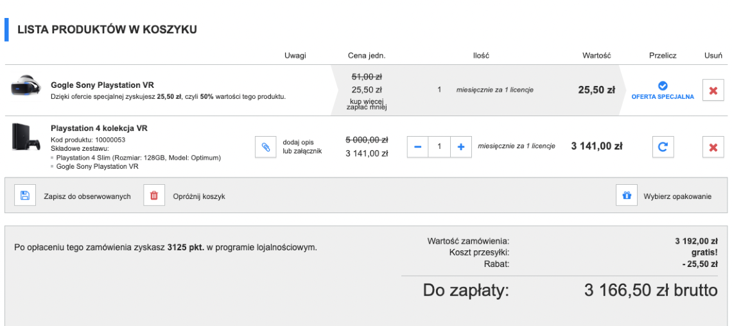Click Wybierz opakowanie link

(677, 196)
